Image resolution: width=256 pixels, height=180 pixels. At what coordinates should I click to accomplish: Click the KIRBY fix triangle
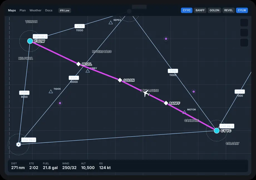click(x=88, y=71)
